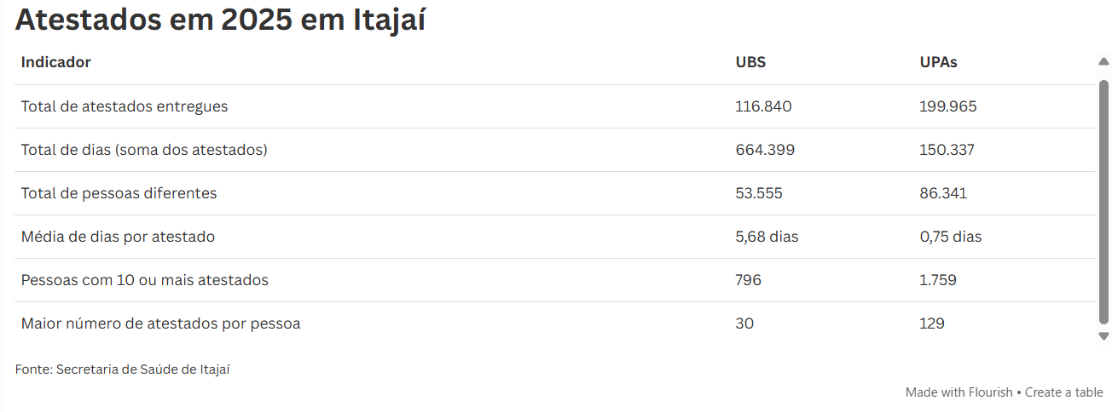1112x412 pixels.
Task: Sort by the UPAs column header
Action: click(938, 62)
